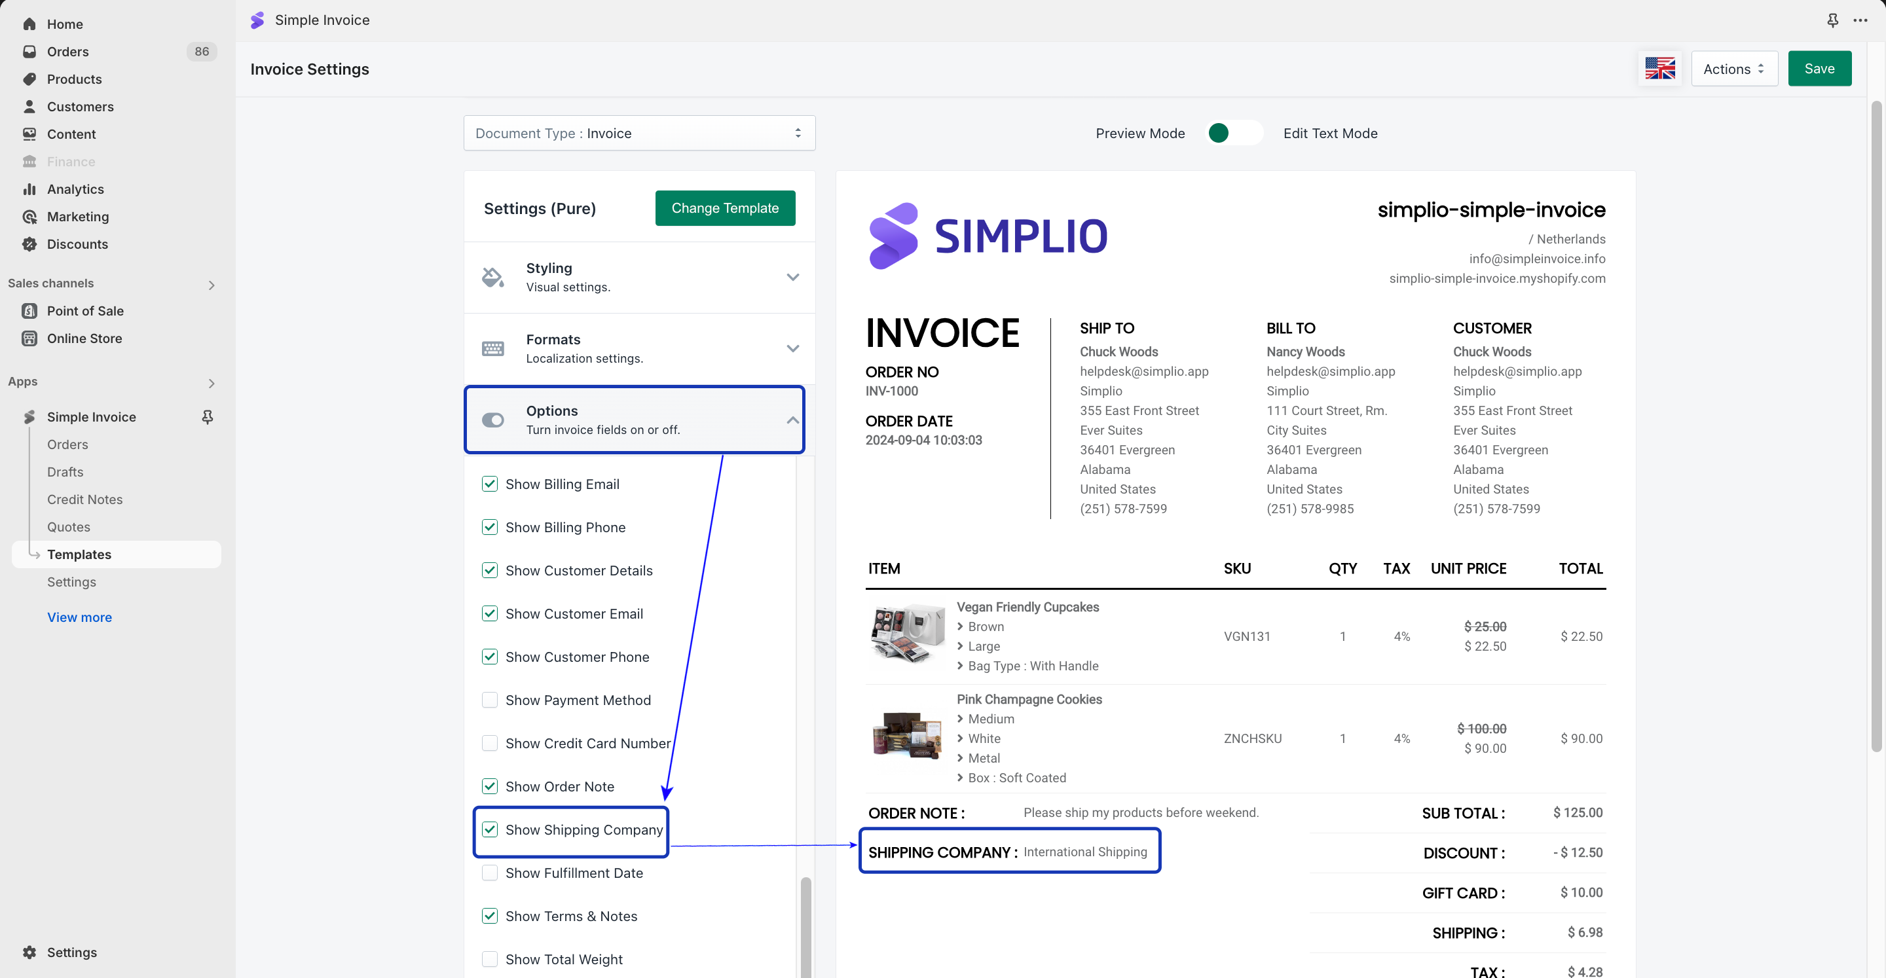Click the Vegan Friendly Cupcakes product thumbnail
1886x978 pixels.
pyautogui.click(x=907, y=633)
